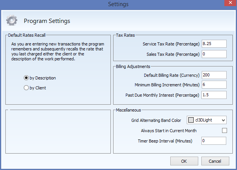Click the Sales Tax Rate field

pos(214,54)
